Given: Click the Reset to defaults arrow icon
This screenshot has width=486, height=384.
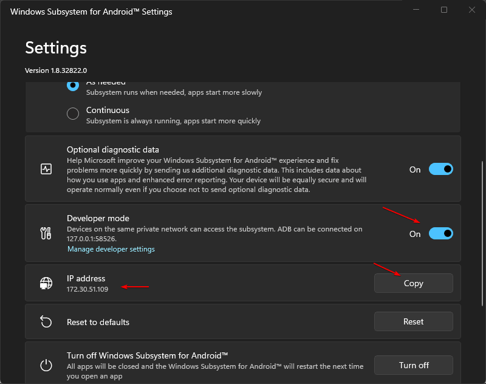Looking at the screenshot, I should tap(46, 321).
